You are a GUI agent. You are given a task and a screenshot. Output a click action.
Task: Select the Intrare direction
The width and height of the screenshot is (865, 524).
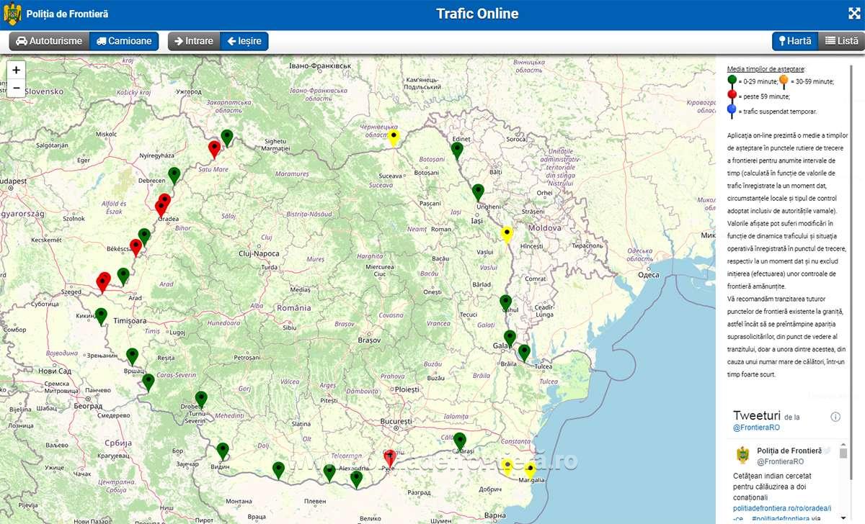[194, 41]
